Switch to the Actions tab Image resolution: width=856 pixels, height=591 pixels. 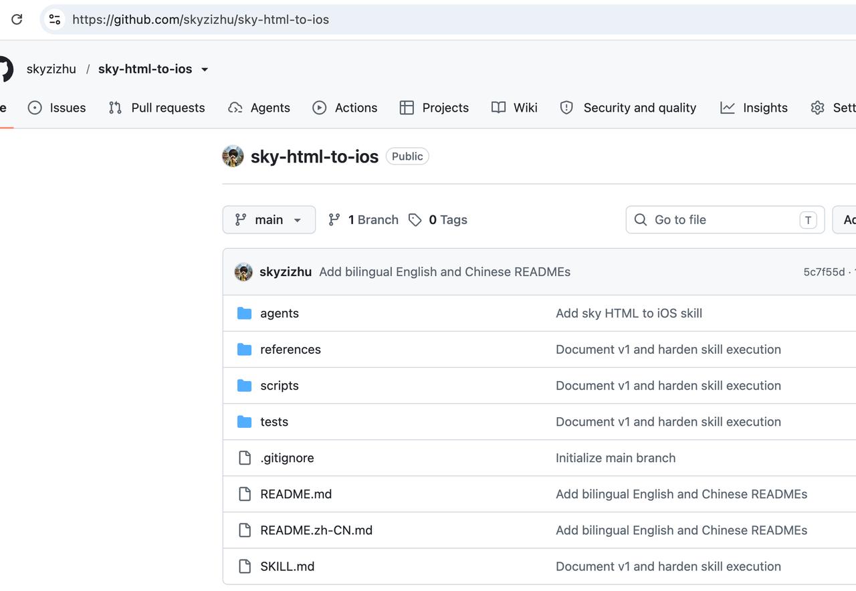coord(345,108)
